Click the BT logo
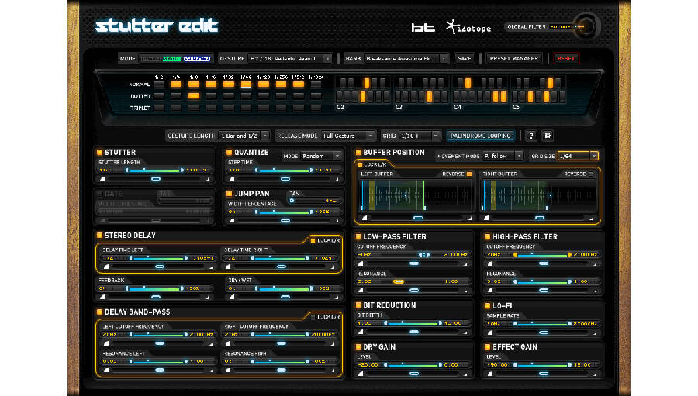The width and height of the screenshot is (698, 396). pos(423,28)
